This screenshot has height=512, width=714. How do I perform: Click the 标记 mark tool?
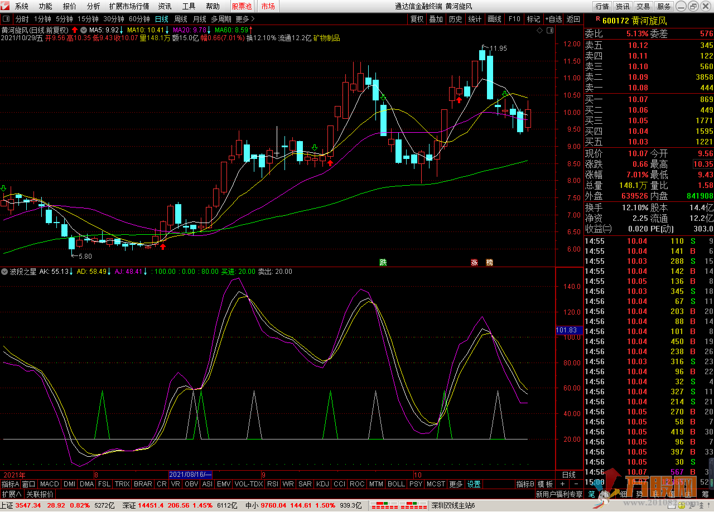point(533,19)
